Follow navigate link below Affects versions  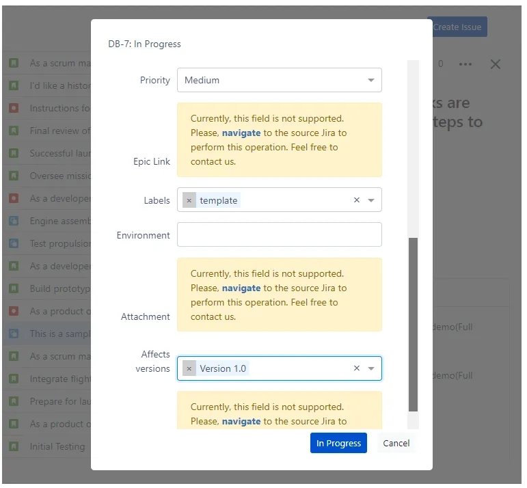tap(241, 422)
